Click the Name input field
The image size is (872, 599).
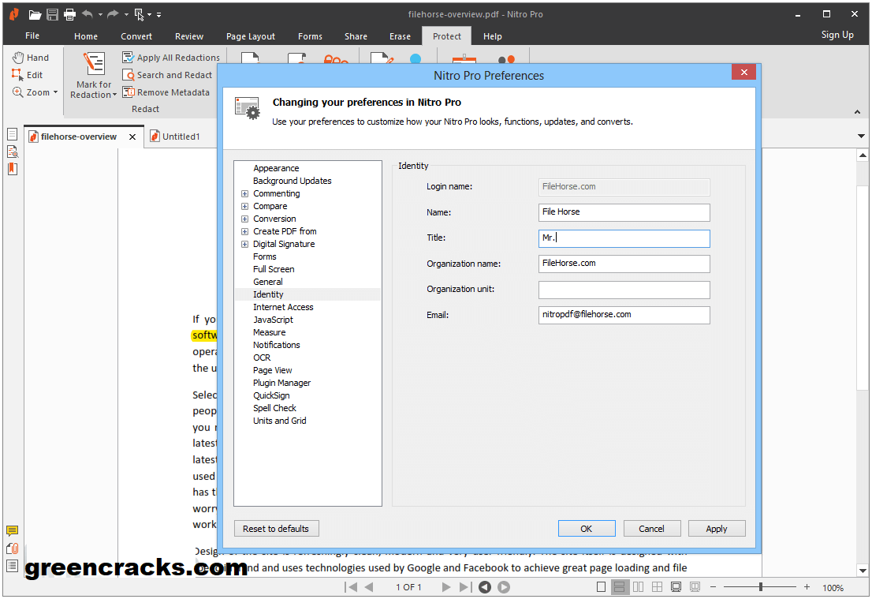click(624, 212)
